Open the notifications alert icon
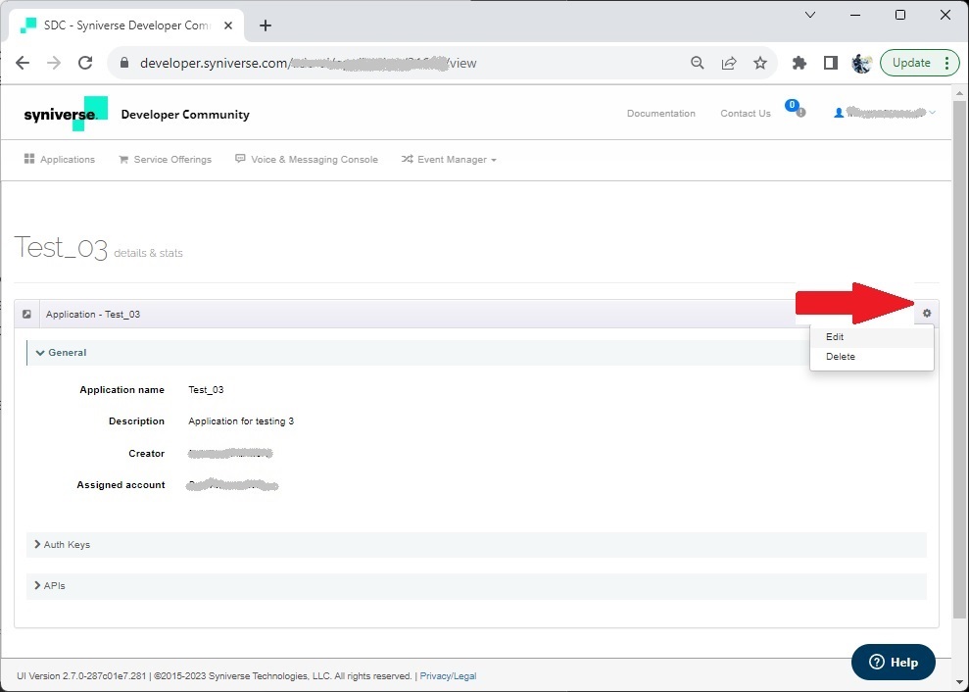The width and height of the screenshot is (969, 692). pyautogui.click(x=799, y=113)
